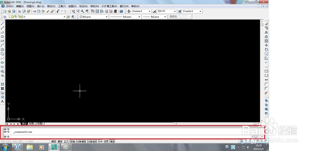Undo the last action
The image size is (315, 151).
[58, 11]
